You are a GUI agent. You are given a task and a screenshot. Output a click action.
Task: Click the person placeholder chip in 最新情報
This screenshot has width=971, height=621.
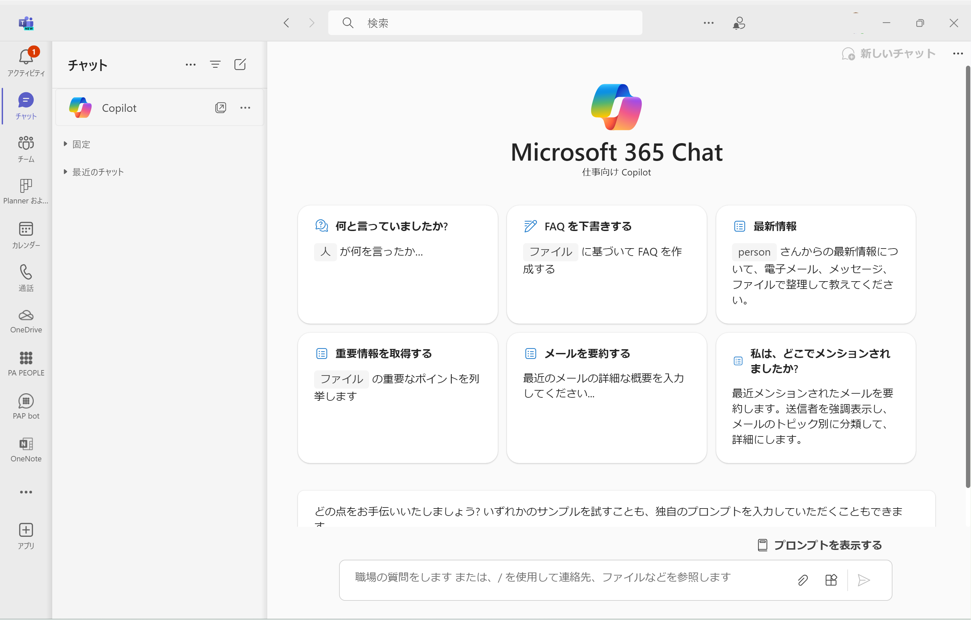754,252
